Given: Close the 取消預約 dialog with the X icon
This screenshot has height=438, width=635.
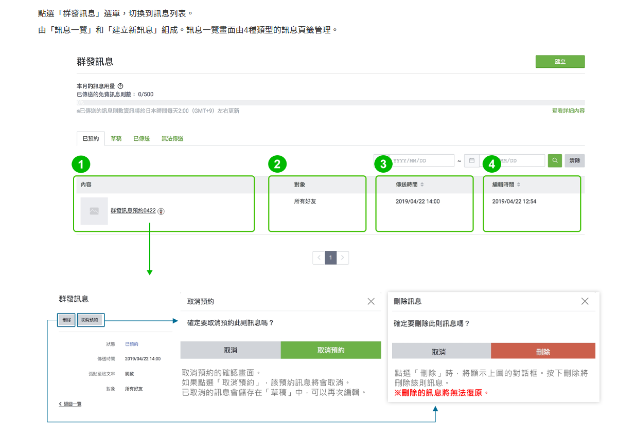Looking at the screenshot, I should pos(371,301).
